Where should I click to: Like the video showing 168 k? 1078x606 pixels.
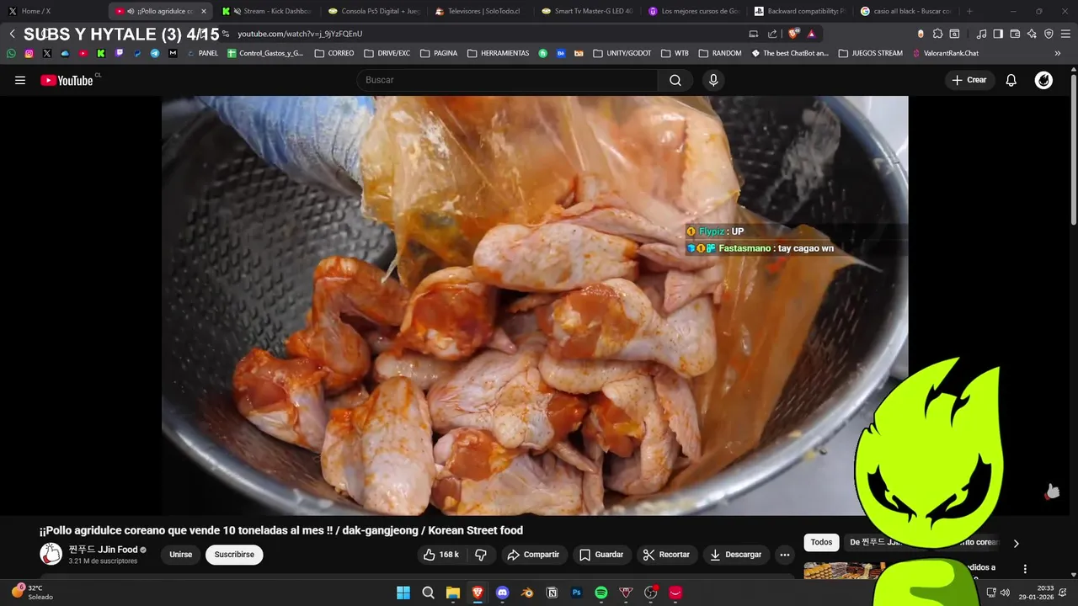point(441,555)
